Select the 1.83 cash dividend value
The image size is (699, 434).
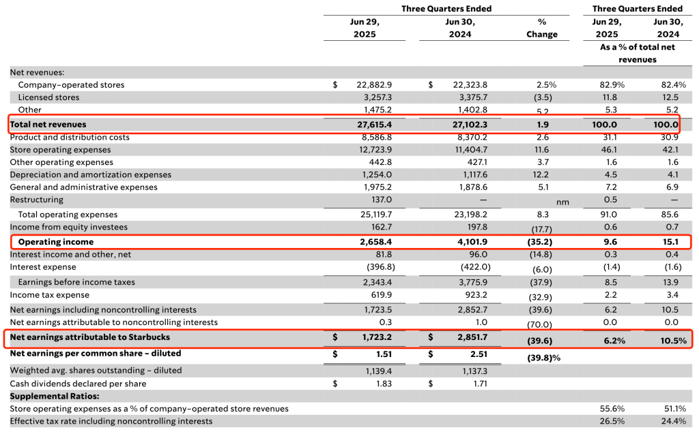click(384, 384)
